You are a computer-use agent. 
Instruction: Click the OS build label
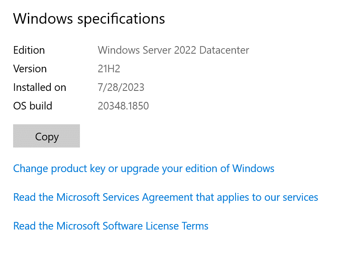click(32, 106)
